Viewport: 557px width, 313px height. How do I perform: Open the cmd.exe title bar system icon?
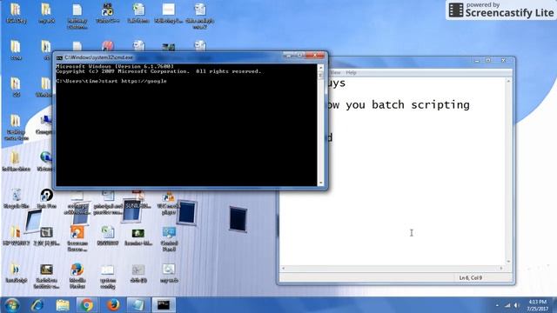(59, 57)
